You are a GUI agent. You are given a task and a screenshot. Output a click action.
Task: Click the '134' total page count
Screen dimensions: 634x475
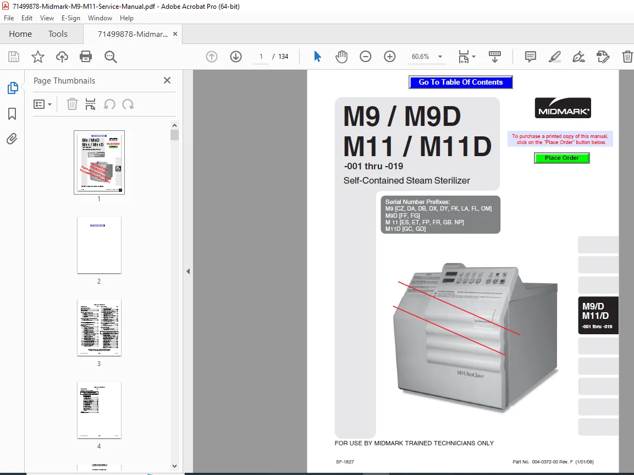coord(283,57)
